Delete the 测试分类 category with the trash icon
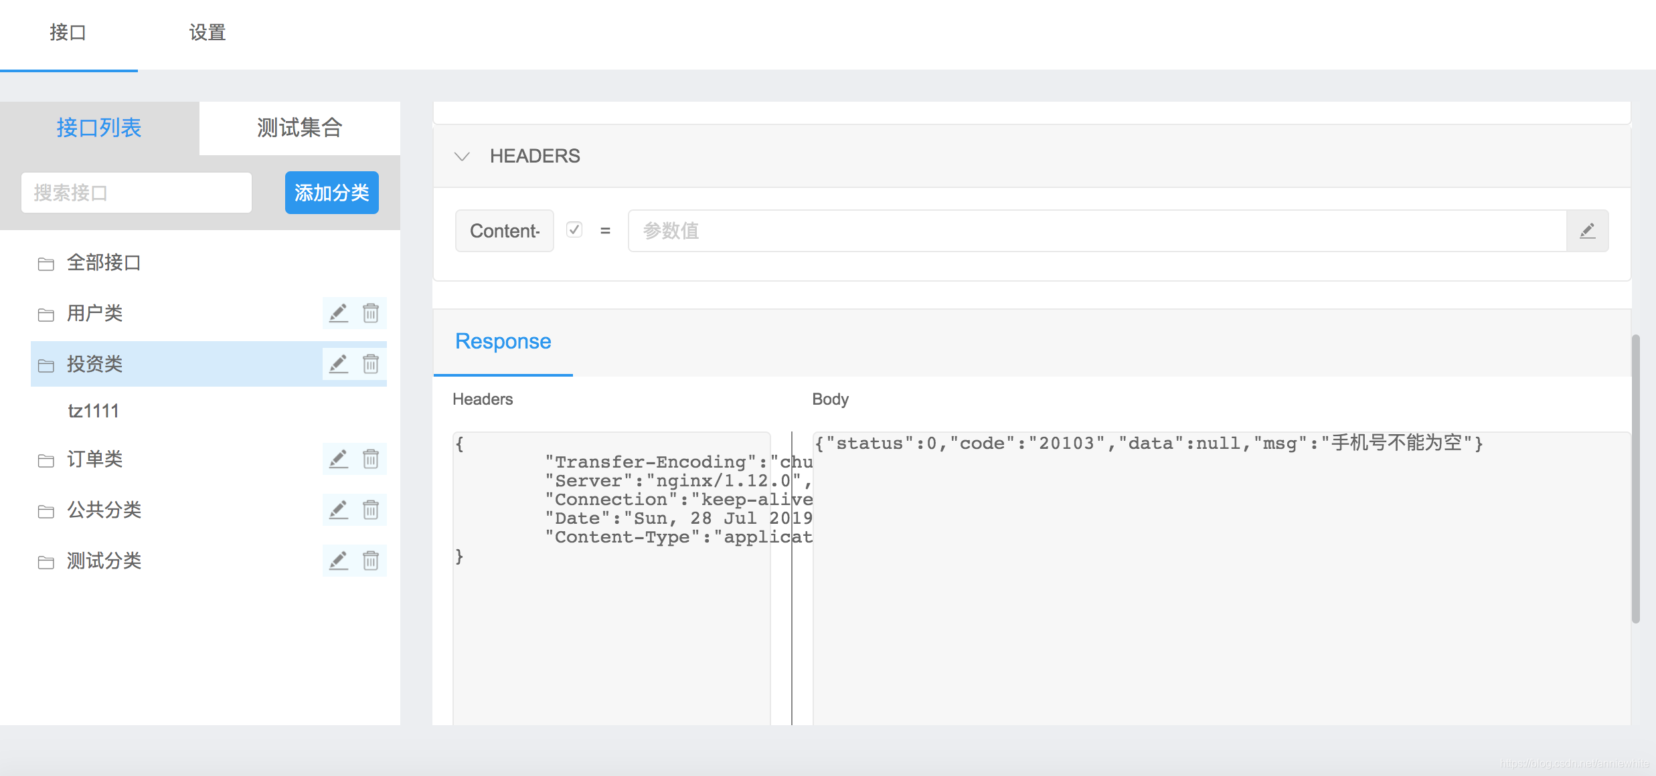Image resolution: width=1656 pixels, height=776 pixels. [371, 561]
